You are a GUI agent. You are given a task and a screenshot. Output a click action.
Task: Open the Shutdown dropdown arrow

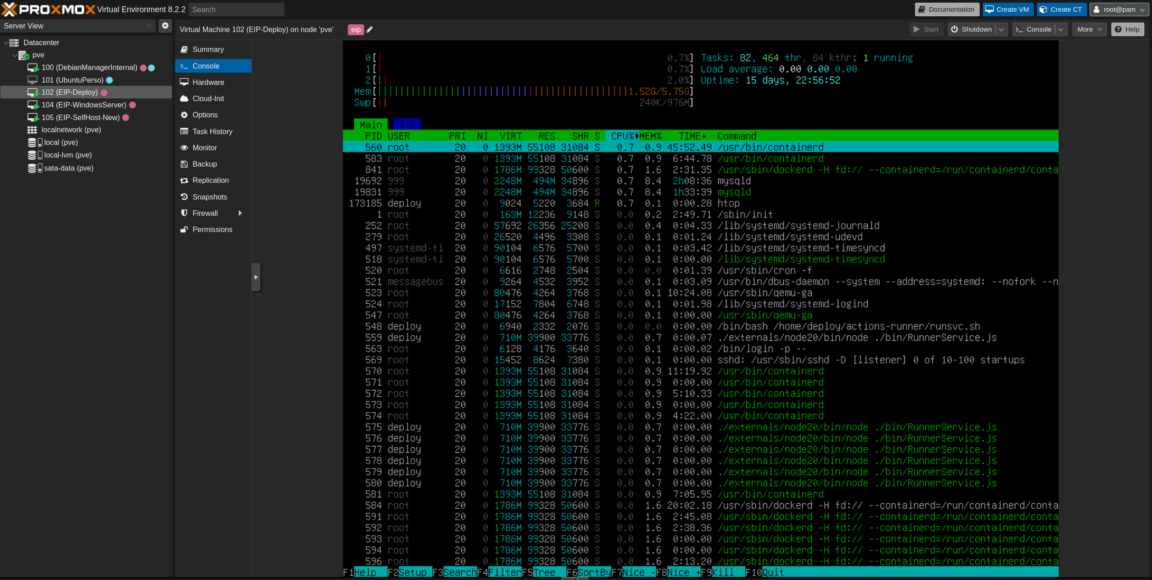pyautogui.click(x=1001, y=29)
